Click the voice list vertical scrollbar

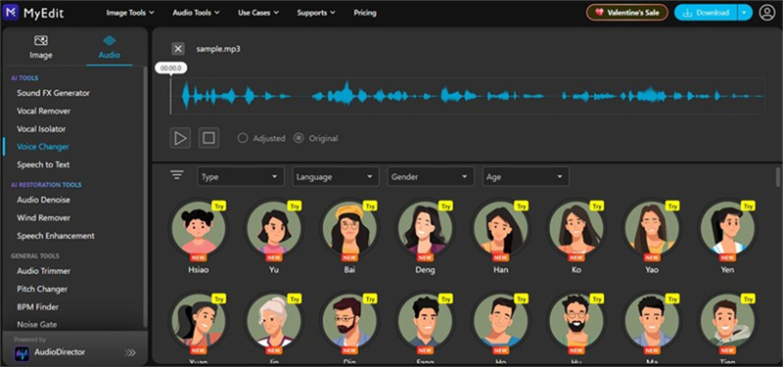click(x=778, y=177)
